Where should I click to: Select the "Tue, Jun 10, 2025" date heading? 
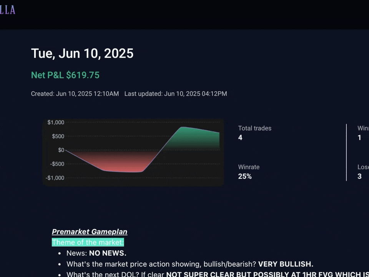click(x=82, y=53)
